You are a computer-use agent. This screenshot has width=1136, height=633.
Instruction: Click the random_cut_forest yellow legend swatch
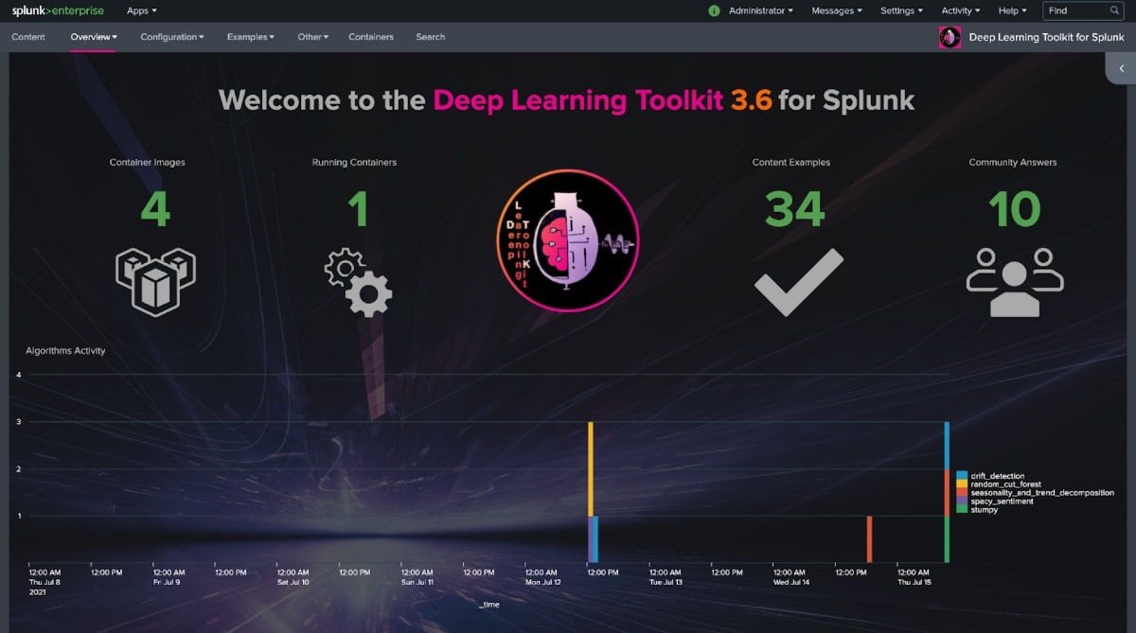(x=962, y=484)
